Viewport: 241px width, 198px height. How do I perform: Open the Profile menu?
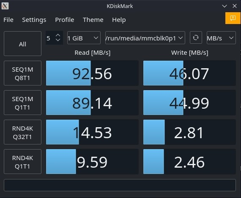(x=65, y=20)
